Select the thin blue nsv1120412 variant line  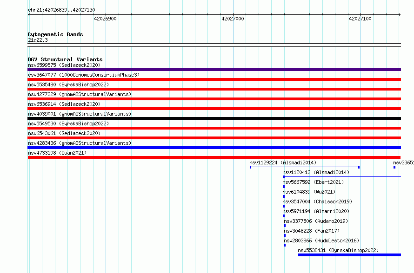click(x=342, y=177)
